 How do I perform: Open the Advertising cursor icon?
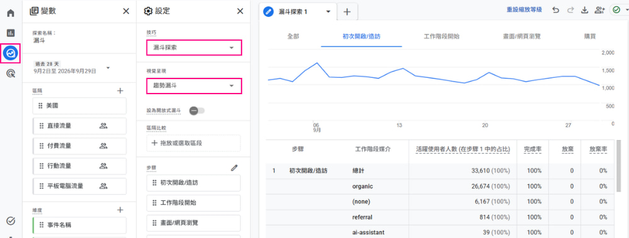coord(11,73)
